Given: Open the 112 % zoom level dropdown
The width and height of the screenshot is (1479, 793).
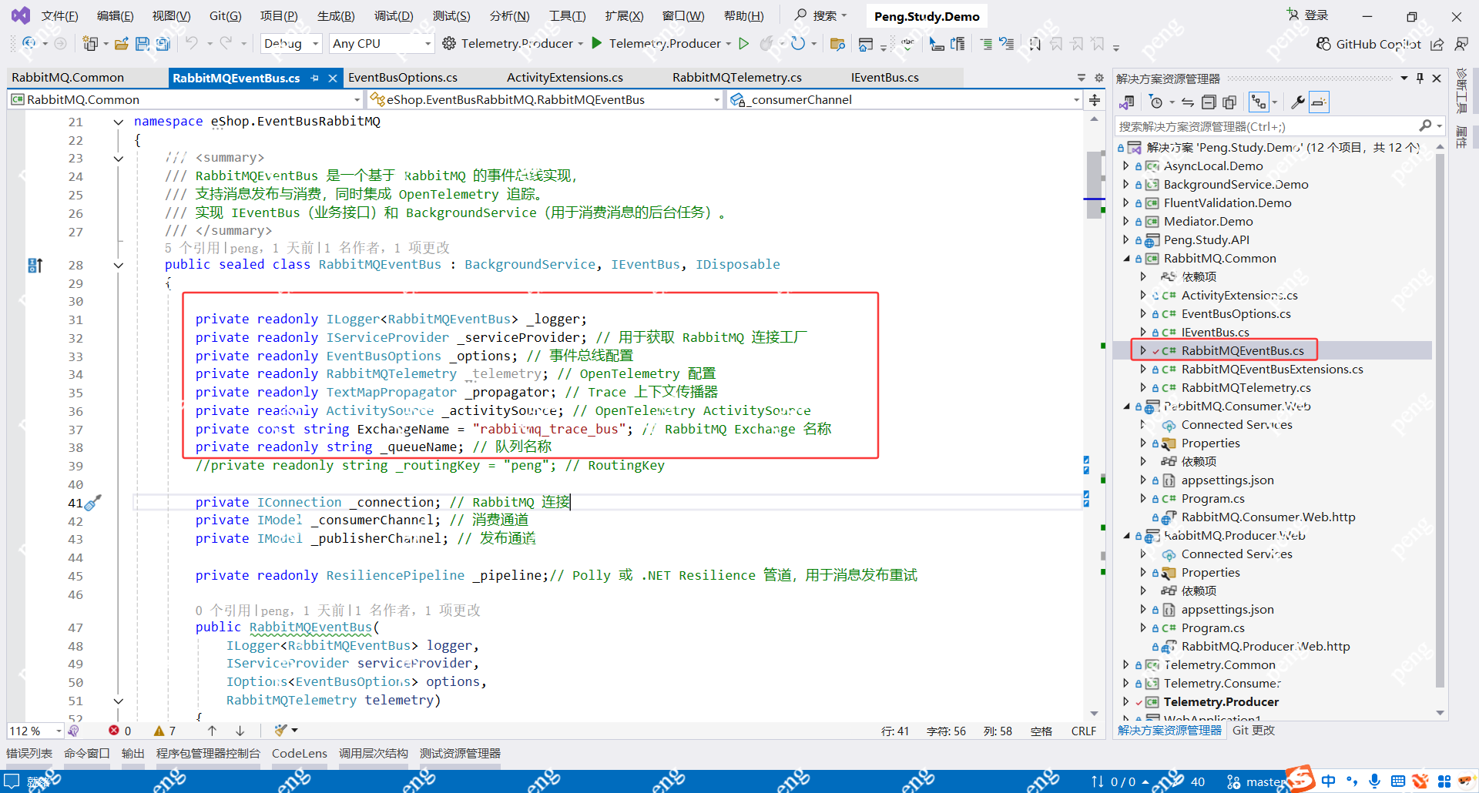Looking at the screenshot, I should coord(35,731).
